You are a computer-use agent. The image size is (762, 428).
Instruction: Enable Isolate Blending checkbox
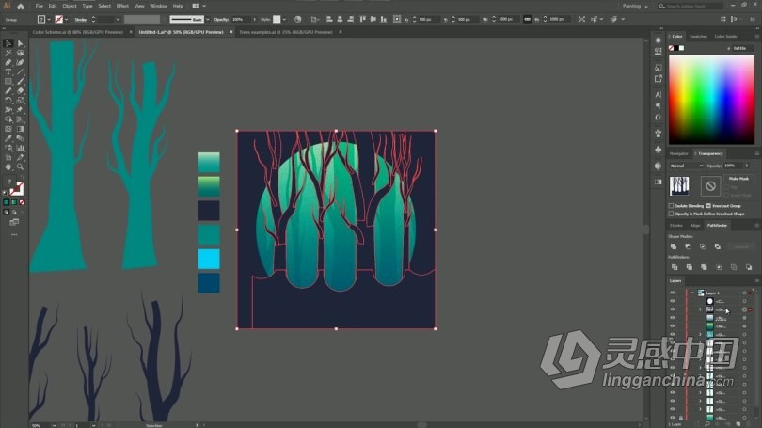(x=671, y=205)
